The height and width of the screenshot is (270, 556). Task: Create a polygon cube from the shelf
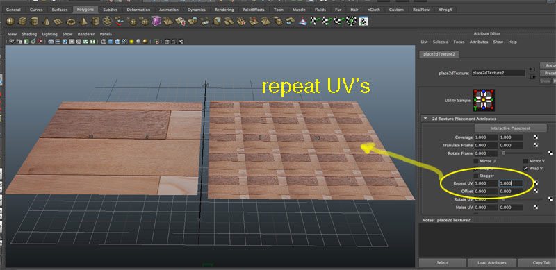pos(23,22)
